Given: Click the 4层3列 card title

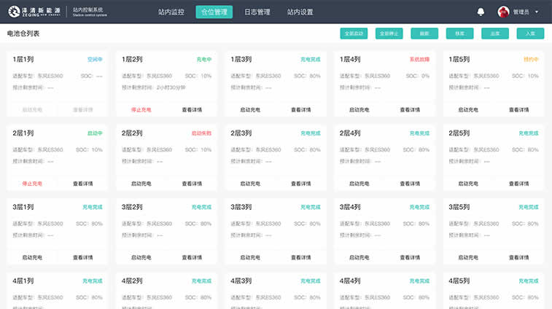Looking at the screenshot, I should 241,281.
